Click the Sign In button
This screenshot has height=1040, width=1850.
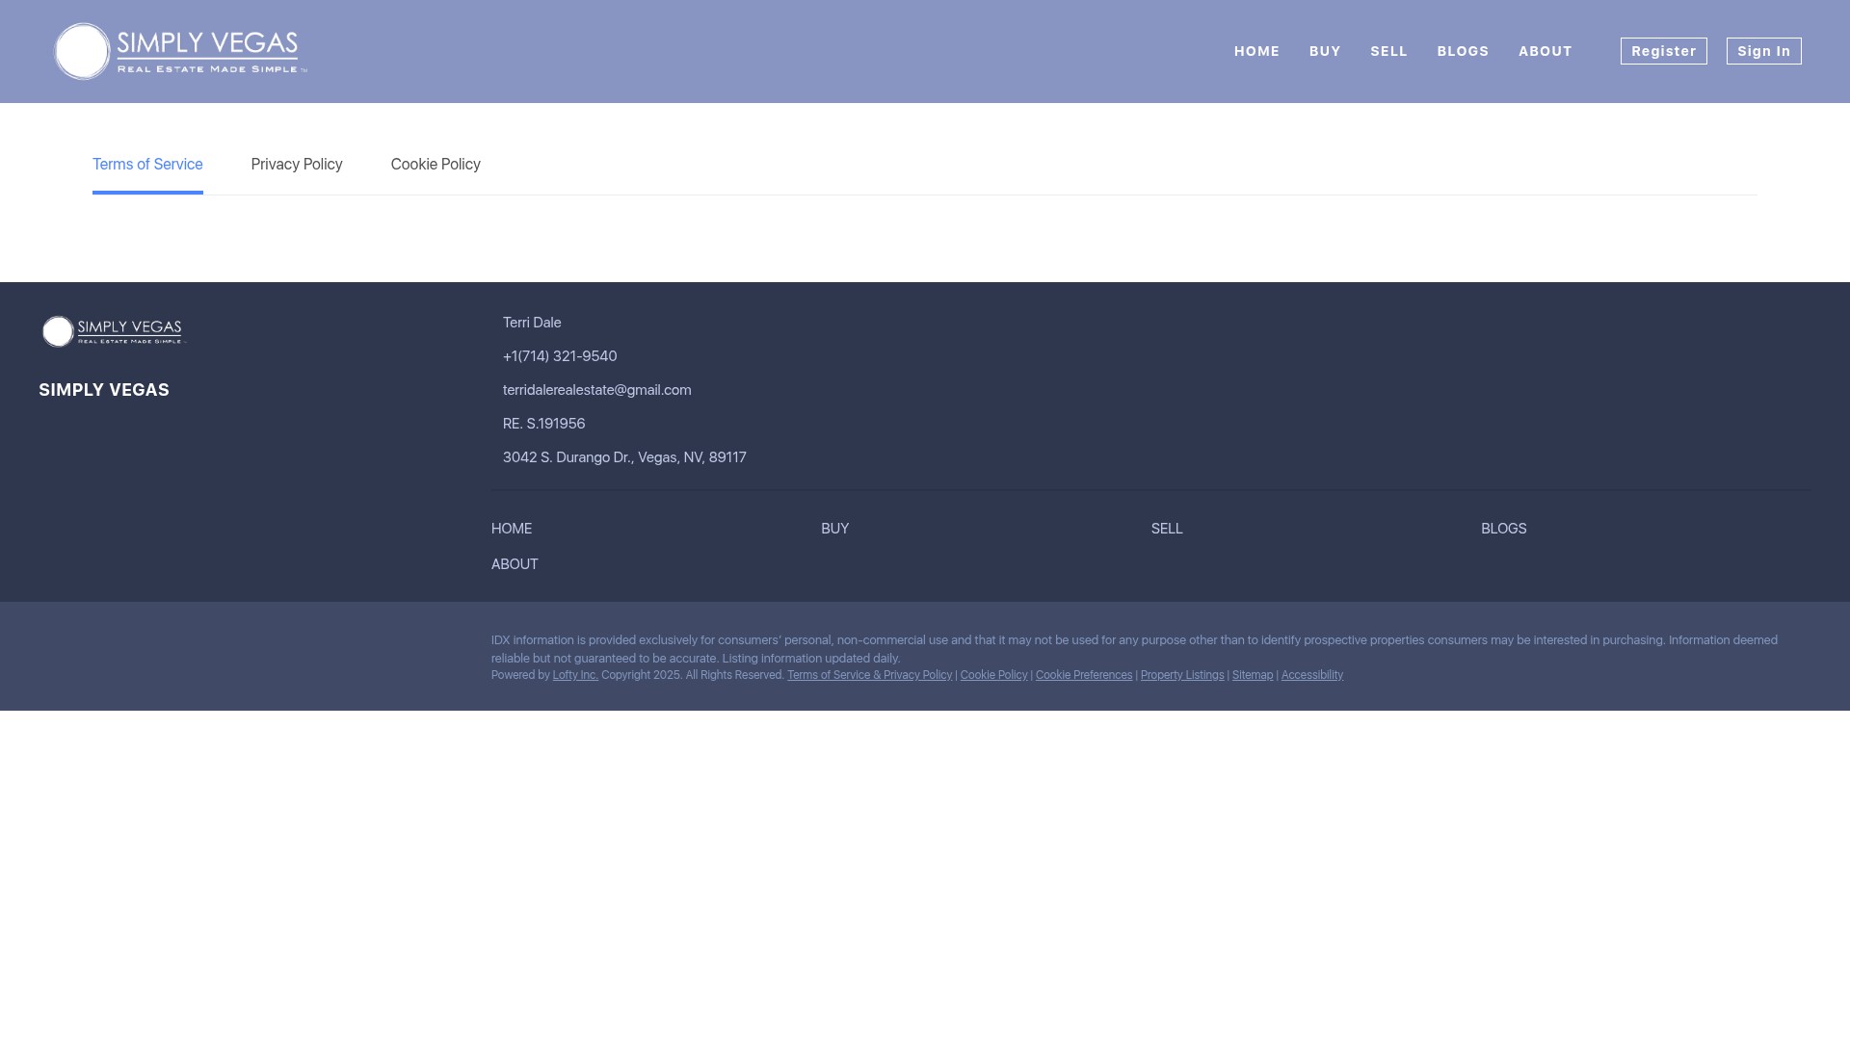(x=1763, y=51)
